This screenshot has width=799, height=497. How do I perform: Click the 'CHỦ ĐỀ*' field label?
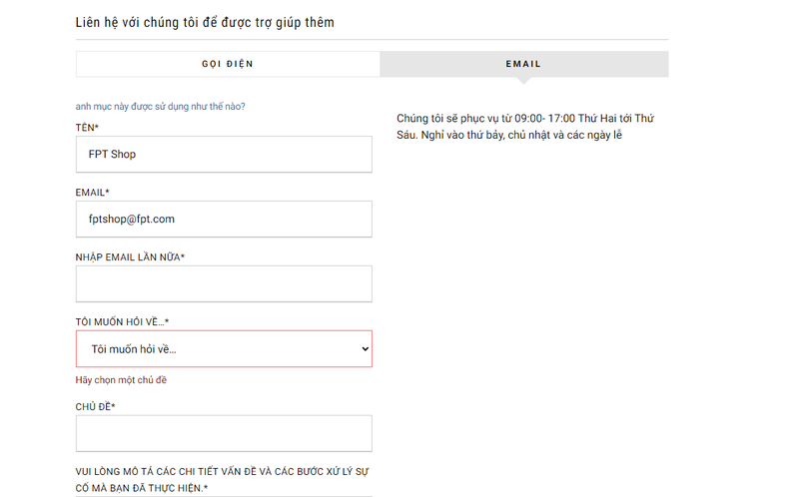click(x=96, y=407)
